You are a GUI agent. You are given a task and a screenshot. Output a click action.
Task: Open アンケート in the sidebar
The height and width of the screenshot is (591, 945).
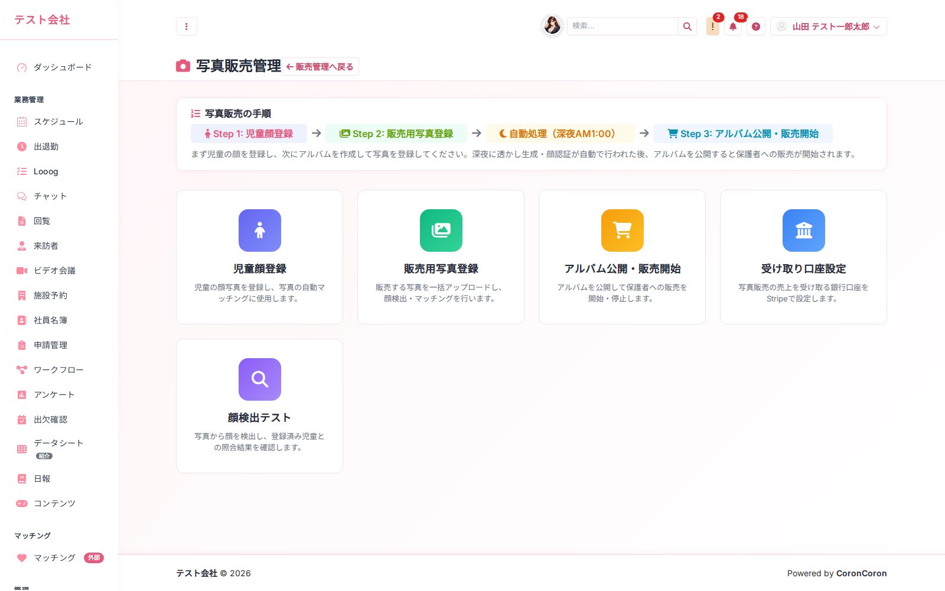pos(59,395)
